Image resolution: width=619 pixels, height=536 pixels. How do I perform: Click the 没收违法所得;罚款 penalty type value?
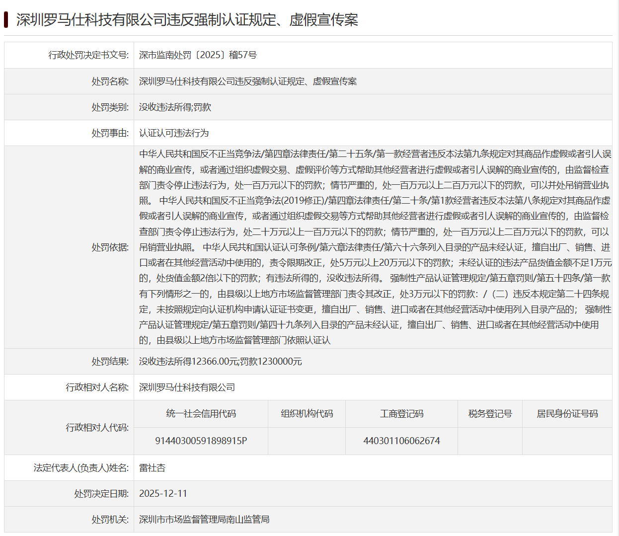[175, 107]
